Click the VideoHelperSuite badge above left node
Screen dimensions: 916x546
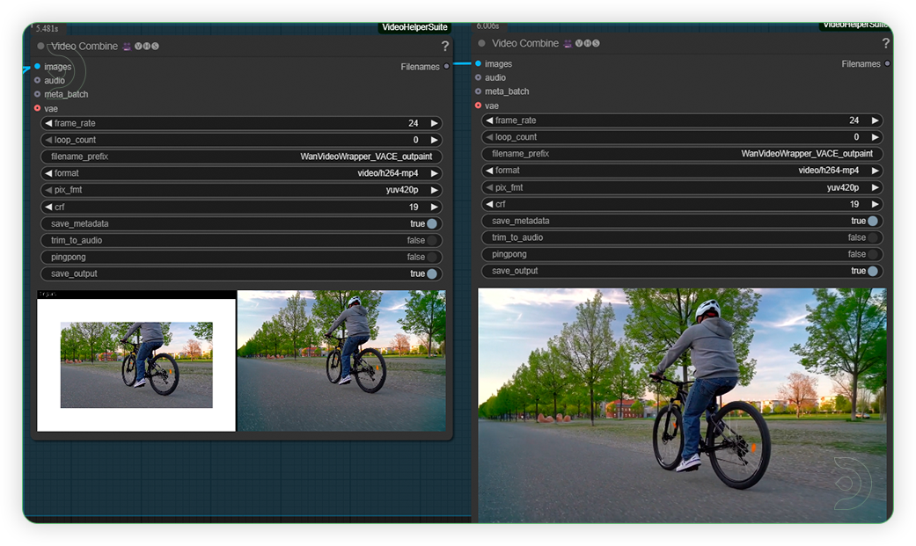point(414,27)
